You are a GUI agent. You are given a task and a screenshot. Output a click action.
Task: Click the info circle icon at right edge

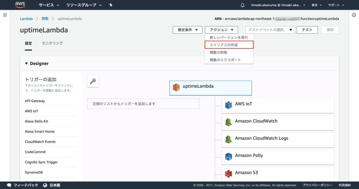(354, 15)
